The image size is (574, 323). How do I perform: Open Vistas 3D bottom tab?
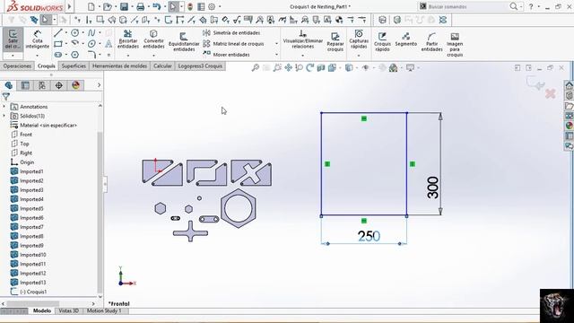[x=68, y=310]
